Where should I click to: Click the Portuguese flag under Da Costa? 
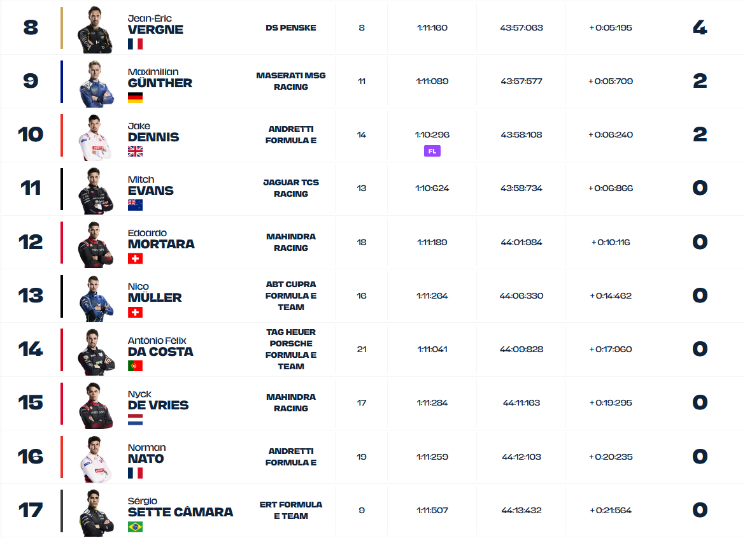point(135,366)
